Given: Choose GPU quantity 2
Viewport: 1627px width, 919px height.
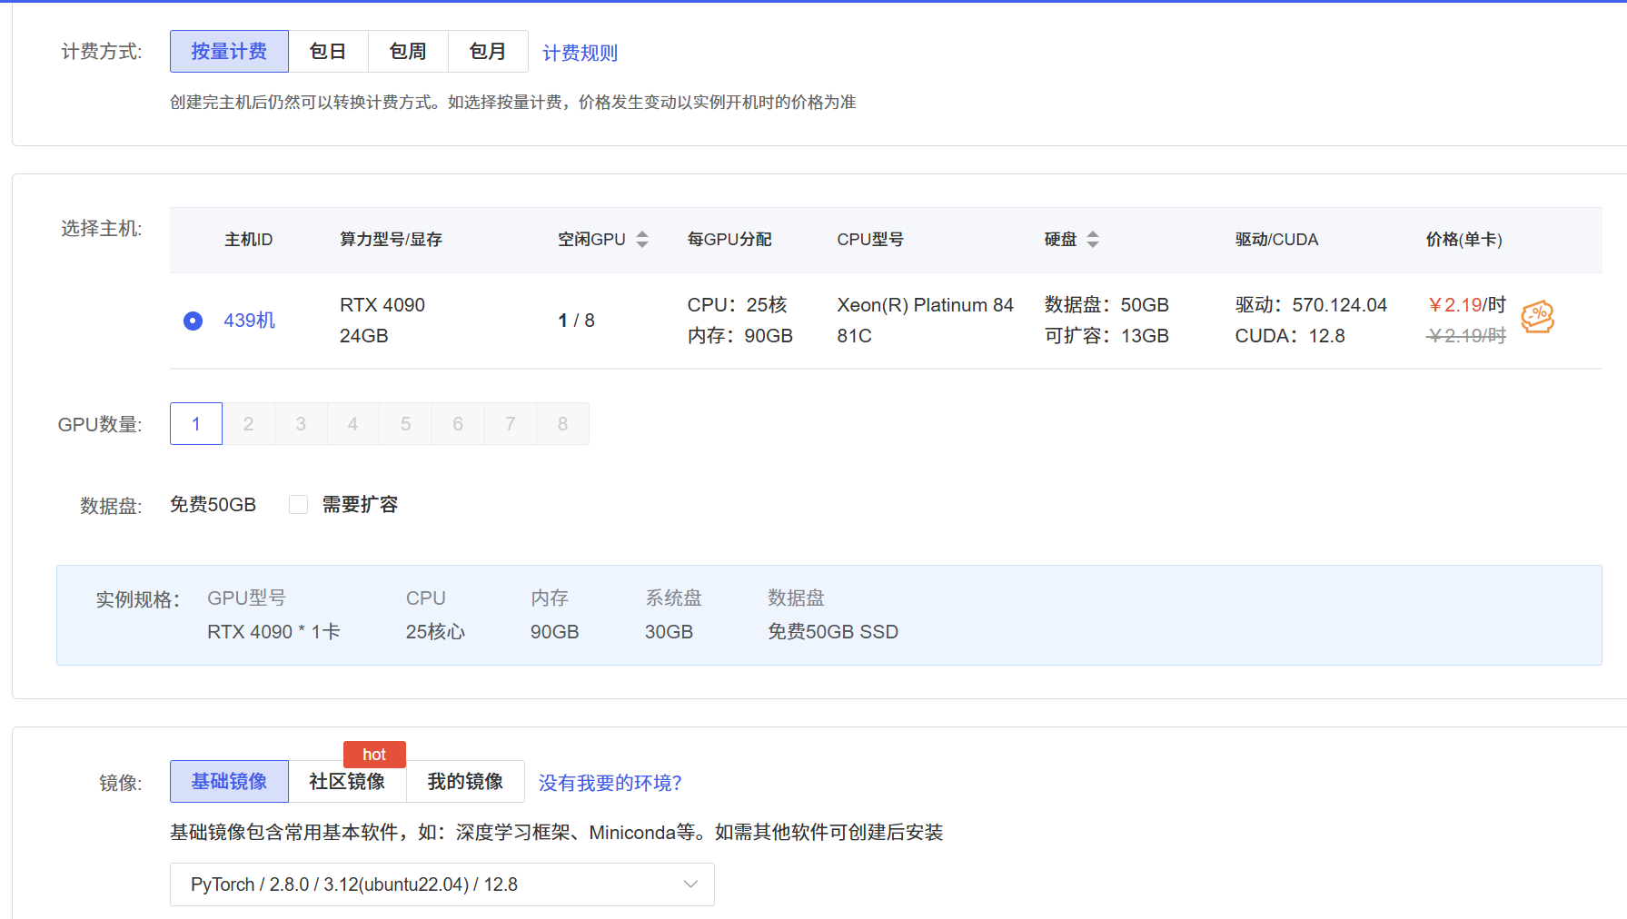Looking at the screenshot, I should (x=248, y=424).
